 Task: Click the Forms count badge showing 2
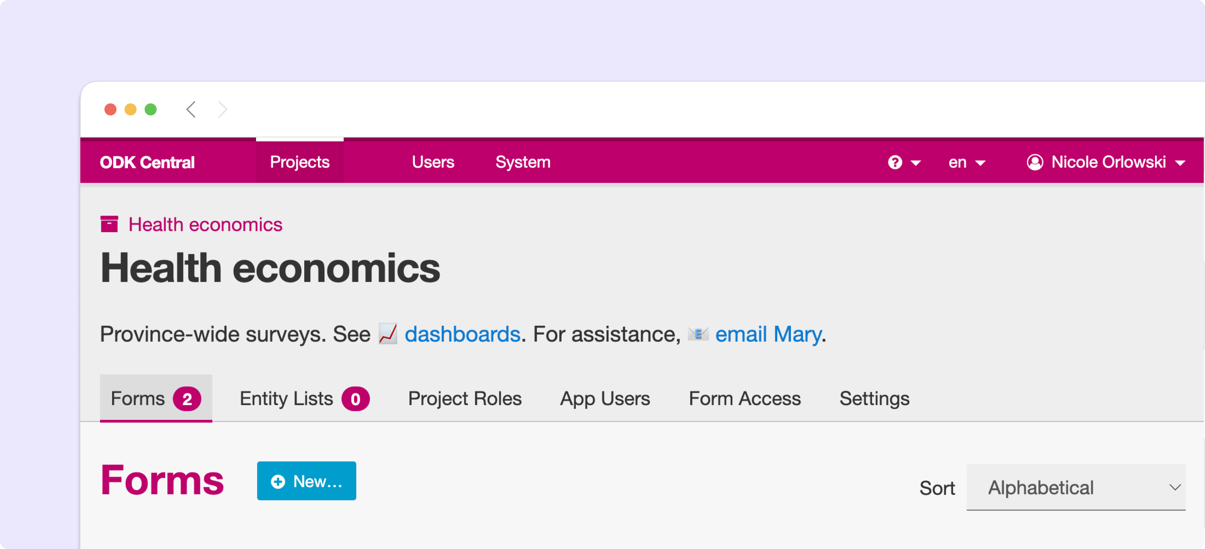(x=187, y=399)
